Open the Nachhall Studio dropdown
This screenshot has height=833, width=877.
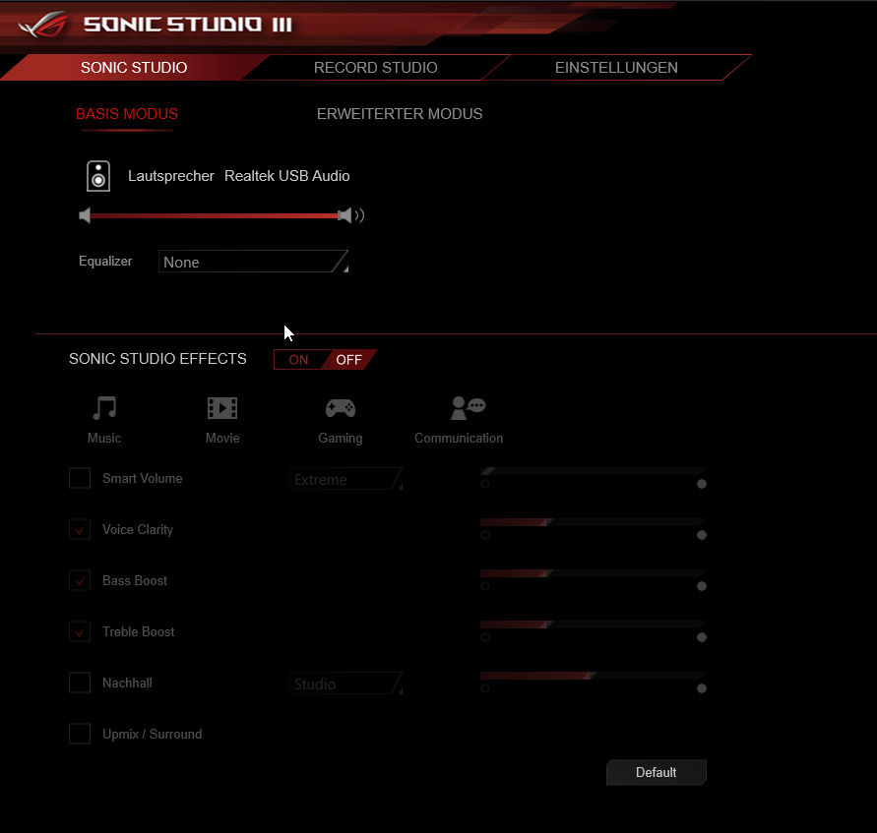click(x=345, y=684)
